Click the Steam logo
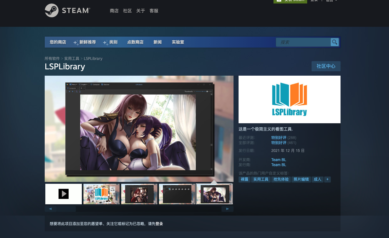The height and width of the screenshot is (238, 389). (67, 10)
